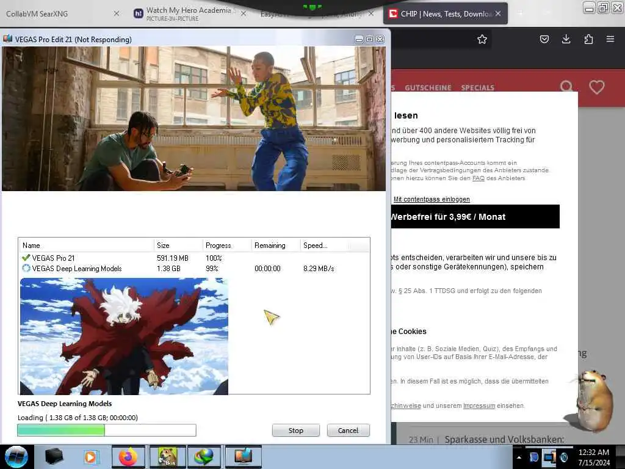Close the CollabVM SearXNG tab

pyautogui.click(x=117, y=13)
